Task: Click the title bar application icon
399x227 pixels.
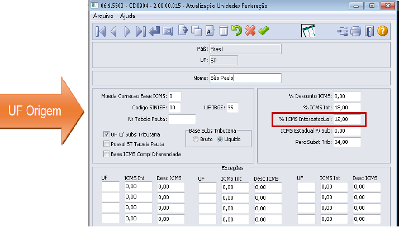Action: click(94, 6)
